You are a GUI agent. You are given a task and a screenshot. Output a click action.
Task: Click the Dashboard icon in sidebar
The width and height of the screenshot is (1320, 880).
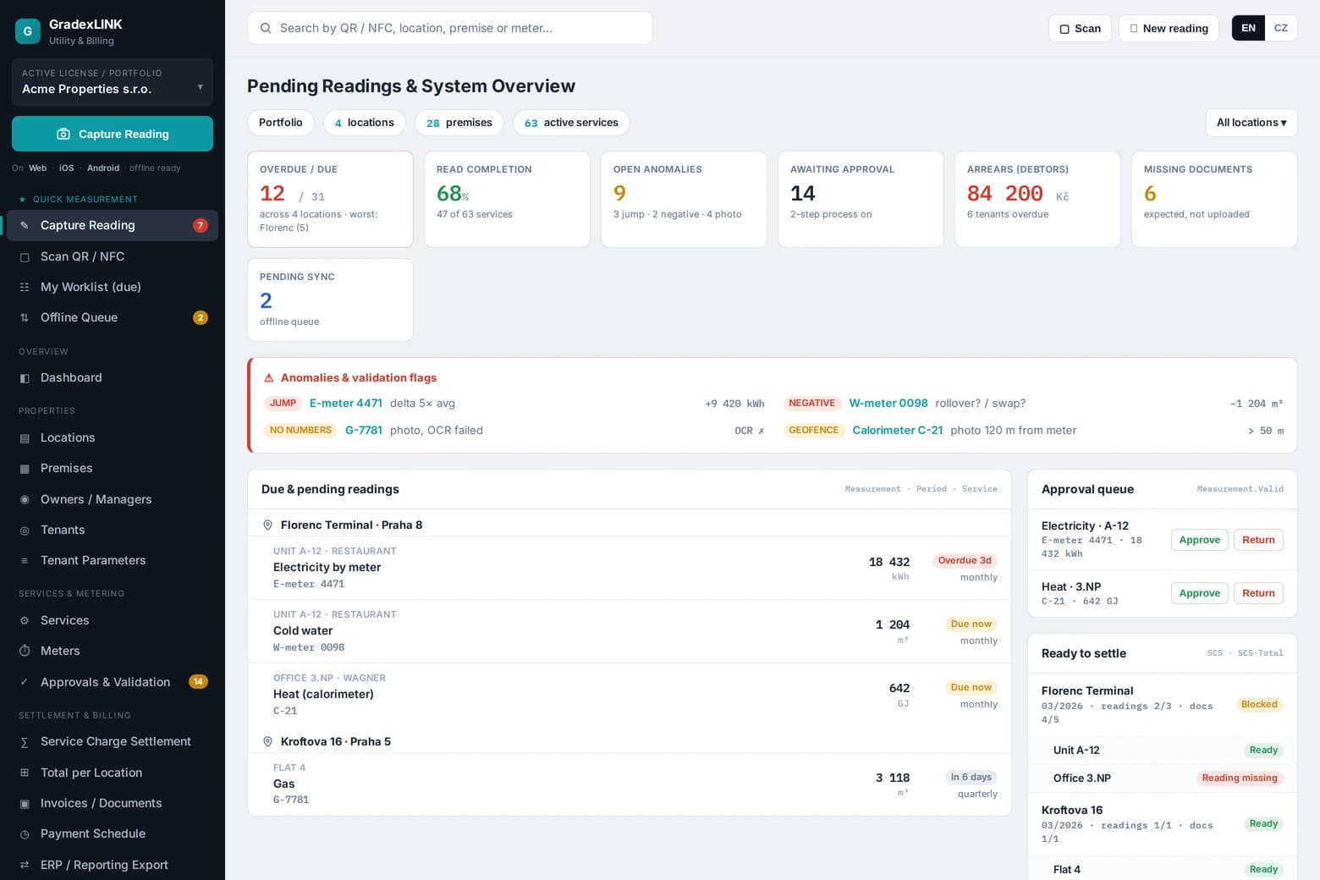[25, 377]
